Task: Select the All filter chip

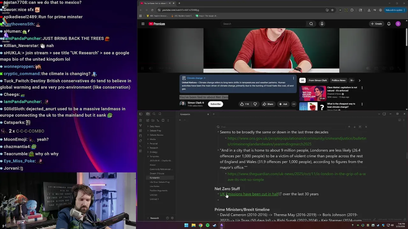Action: 302,80
